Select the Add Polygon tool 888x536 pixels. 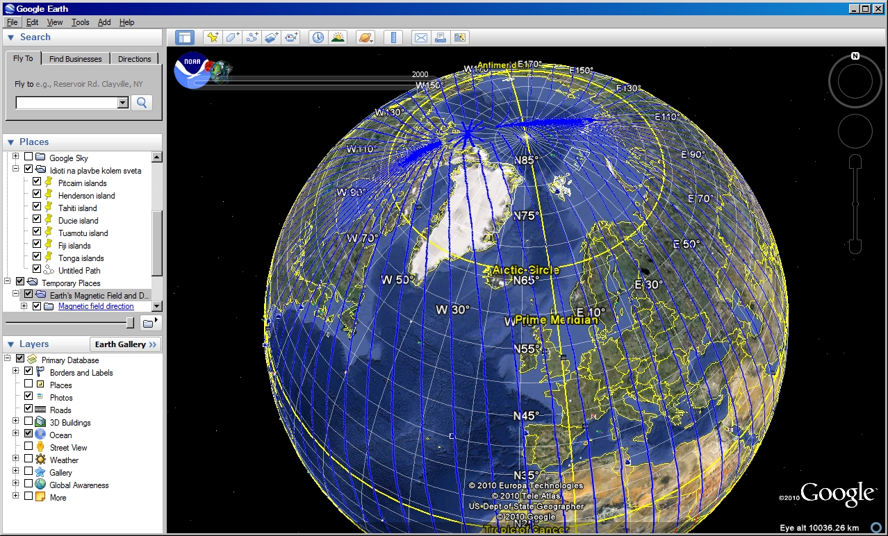point(232,37)
